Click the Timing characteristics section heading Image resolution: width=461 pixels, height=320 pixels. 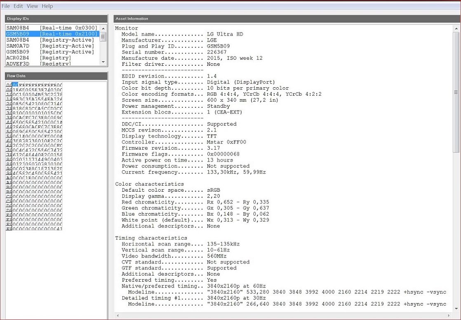click(x=151, y=238)
